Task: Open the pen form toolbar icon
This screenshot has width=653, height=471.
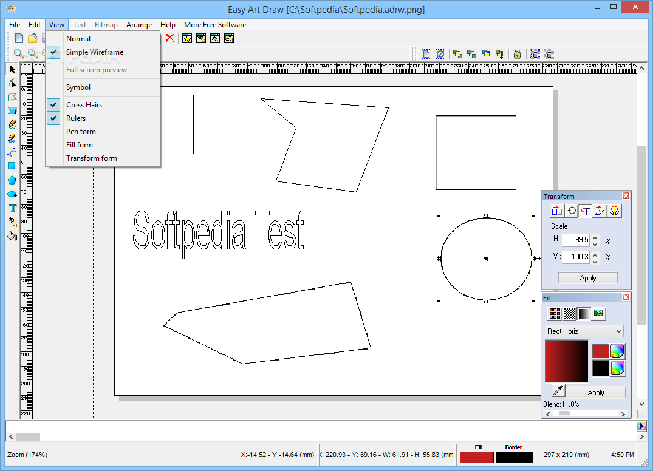Action: 201,39
